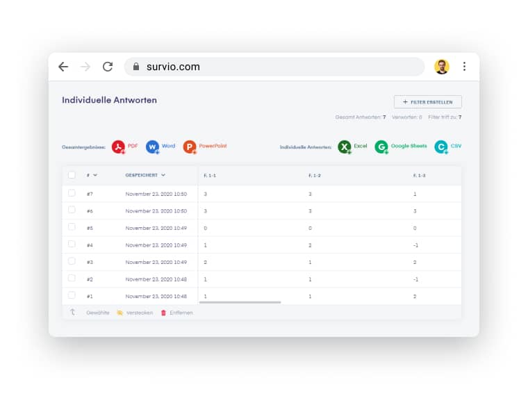Open response row #7
Viewport: 528px width, 396px height.
click(x=262, y=194)
